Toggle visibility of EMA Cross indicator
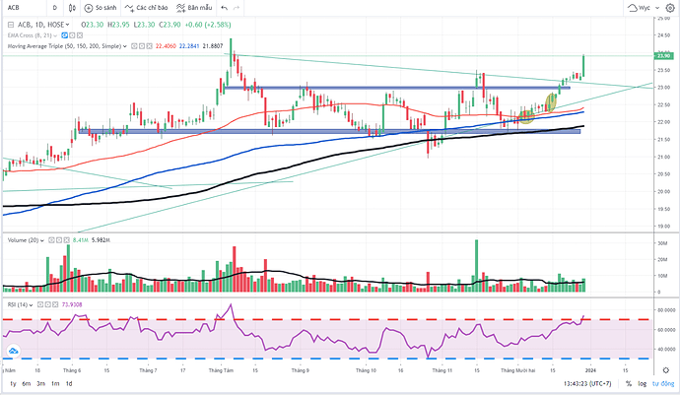 pyautogui.click(x=65, y=35)
